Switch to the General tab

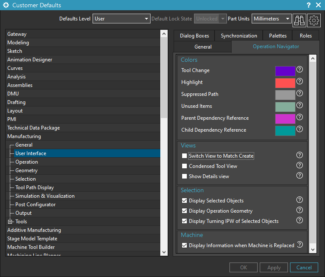(203, 47)
